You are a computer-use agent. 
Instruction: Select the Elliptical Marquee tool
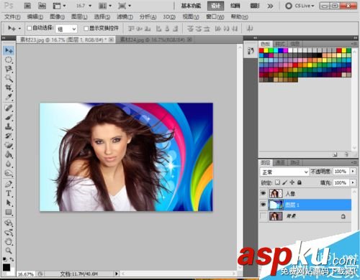[9, 60]
